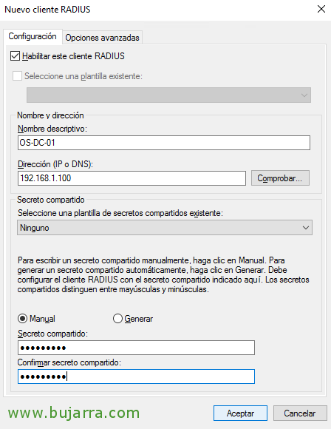This screenshot has height=429, width=331.
Task: Focus the Confirmar secreto compartido field
Action: coord(136,376)
